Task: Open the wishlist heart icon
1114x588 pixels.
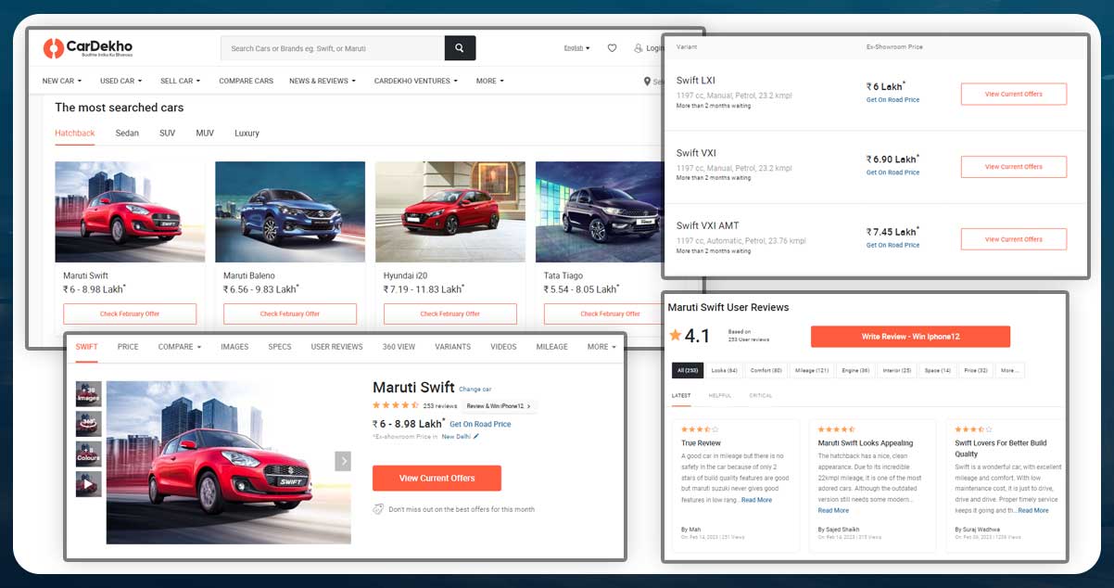Action: [x=612, y=48]
